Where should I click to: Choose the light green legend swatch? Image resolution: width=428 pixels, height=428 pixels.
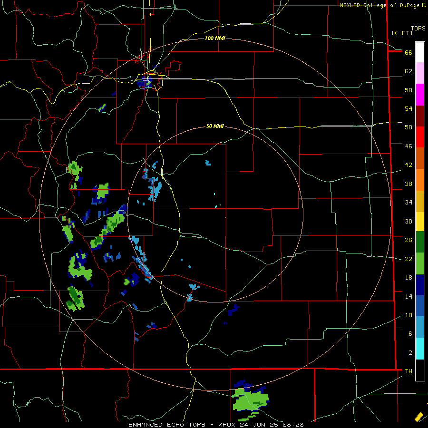point(420,263)
